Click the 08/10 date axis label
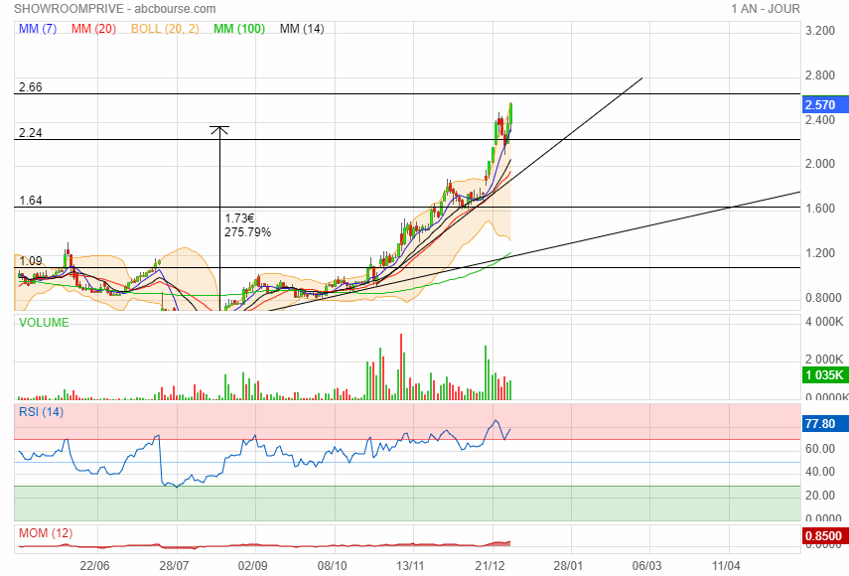849x576 pixels. (332, 566)
